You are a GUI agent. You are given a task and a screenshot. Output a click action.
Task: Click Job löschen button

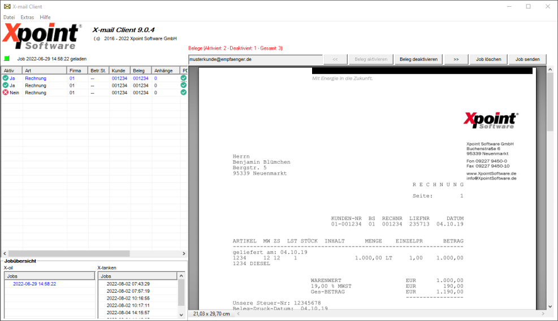488,59
